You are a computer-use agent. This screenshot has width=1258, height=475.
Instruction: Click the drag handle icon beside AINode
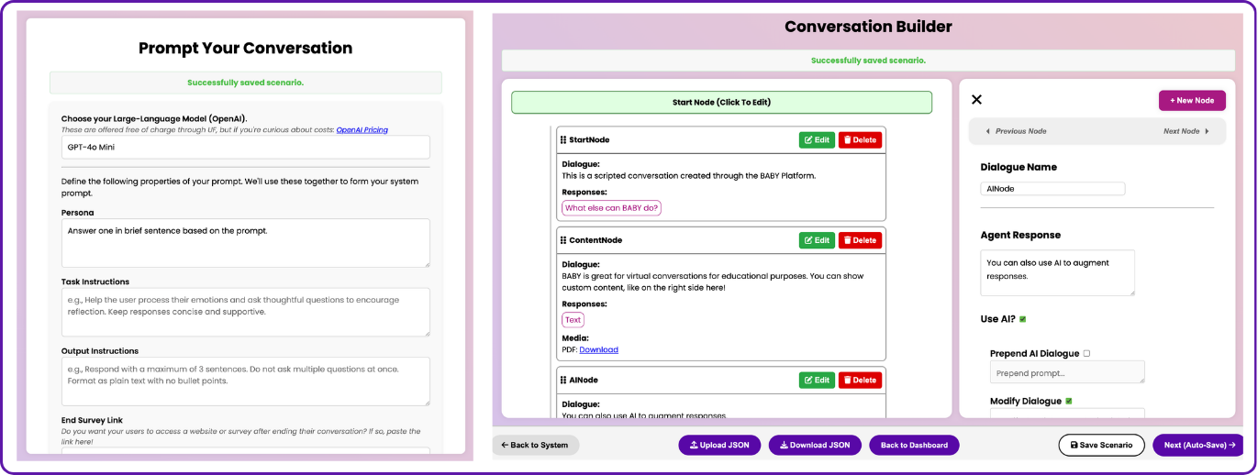563,380
